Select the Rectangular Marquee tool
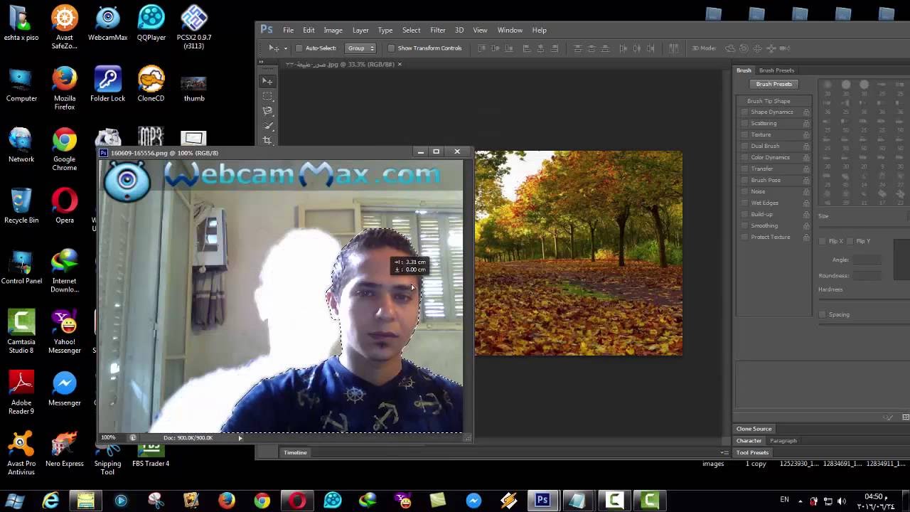 click(x=267, y=96)
